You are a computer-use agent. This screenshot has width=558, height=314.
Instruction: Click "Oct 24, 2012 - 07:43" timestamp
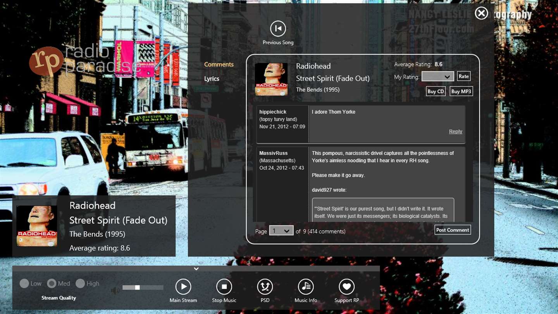[282, 168]
